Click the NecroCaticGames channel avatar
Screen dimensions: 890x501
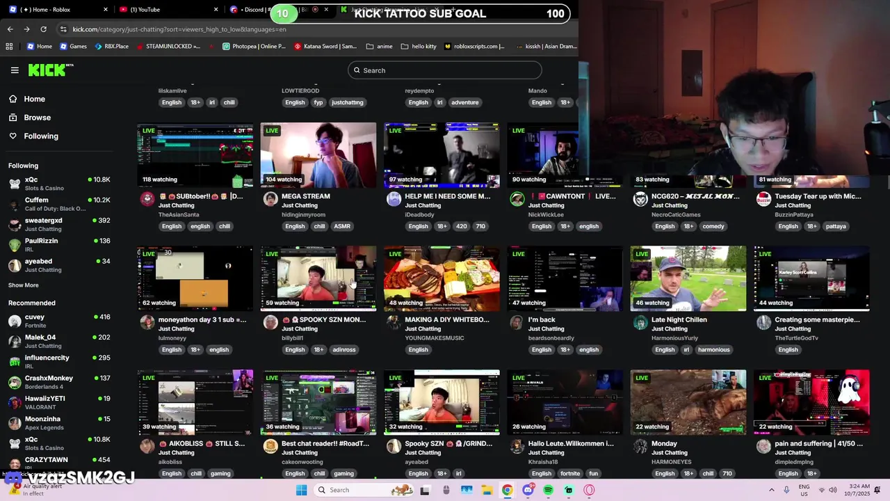[640, 199]
